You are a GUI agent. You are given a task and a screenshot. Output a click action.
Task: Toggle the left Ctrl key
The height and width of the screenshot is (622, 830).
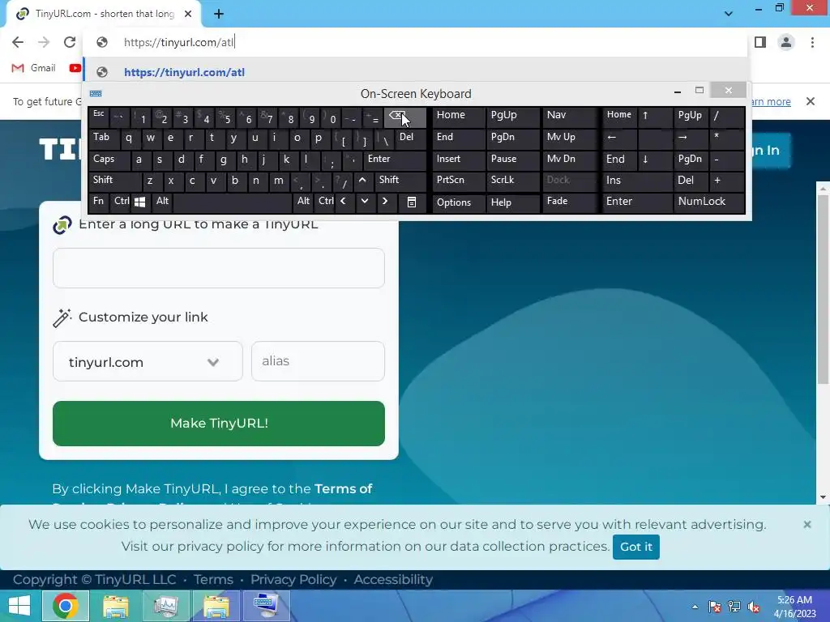[x=122, y=202]
